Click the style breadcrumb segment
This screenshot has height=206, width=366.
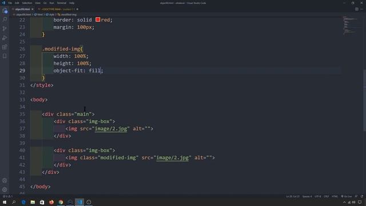point(50,14)
